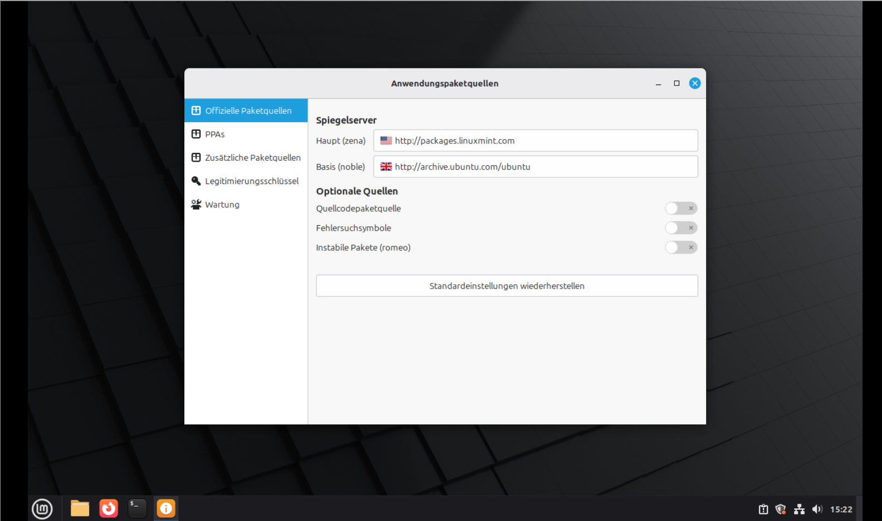
Task: Open the Wartung section
Action: pyautogui.click(x=222, y=205)
